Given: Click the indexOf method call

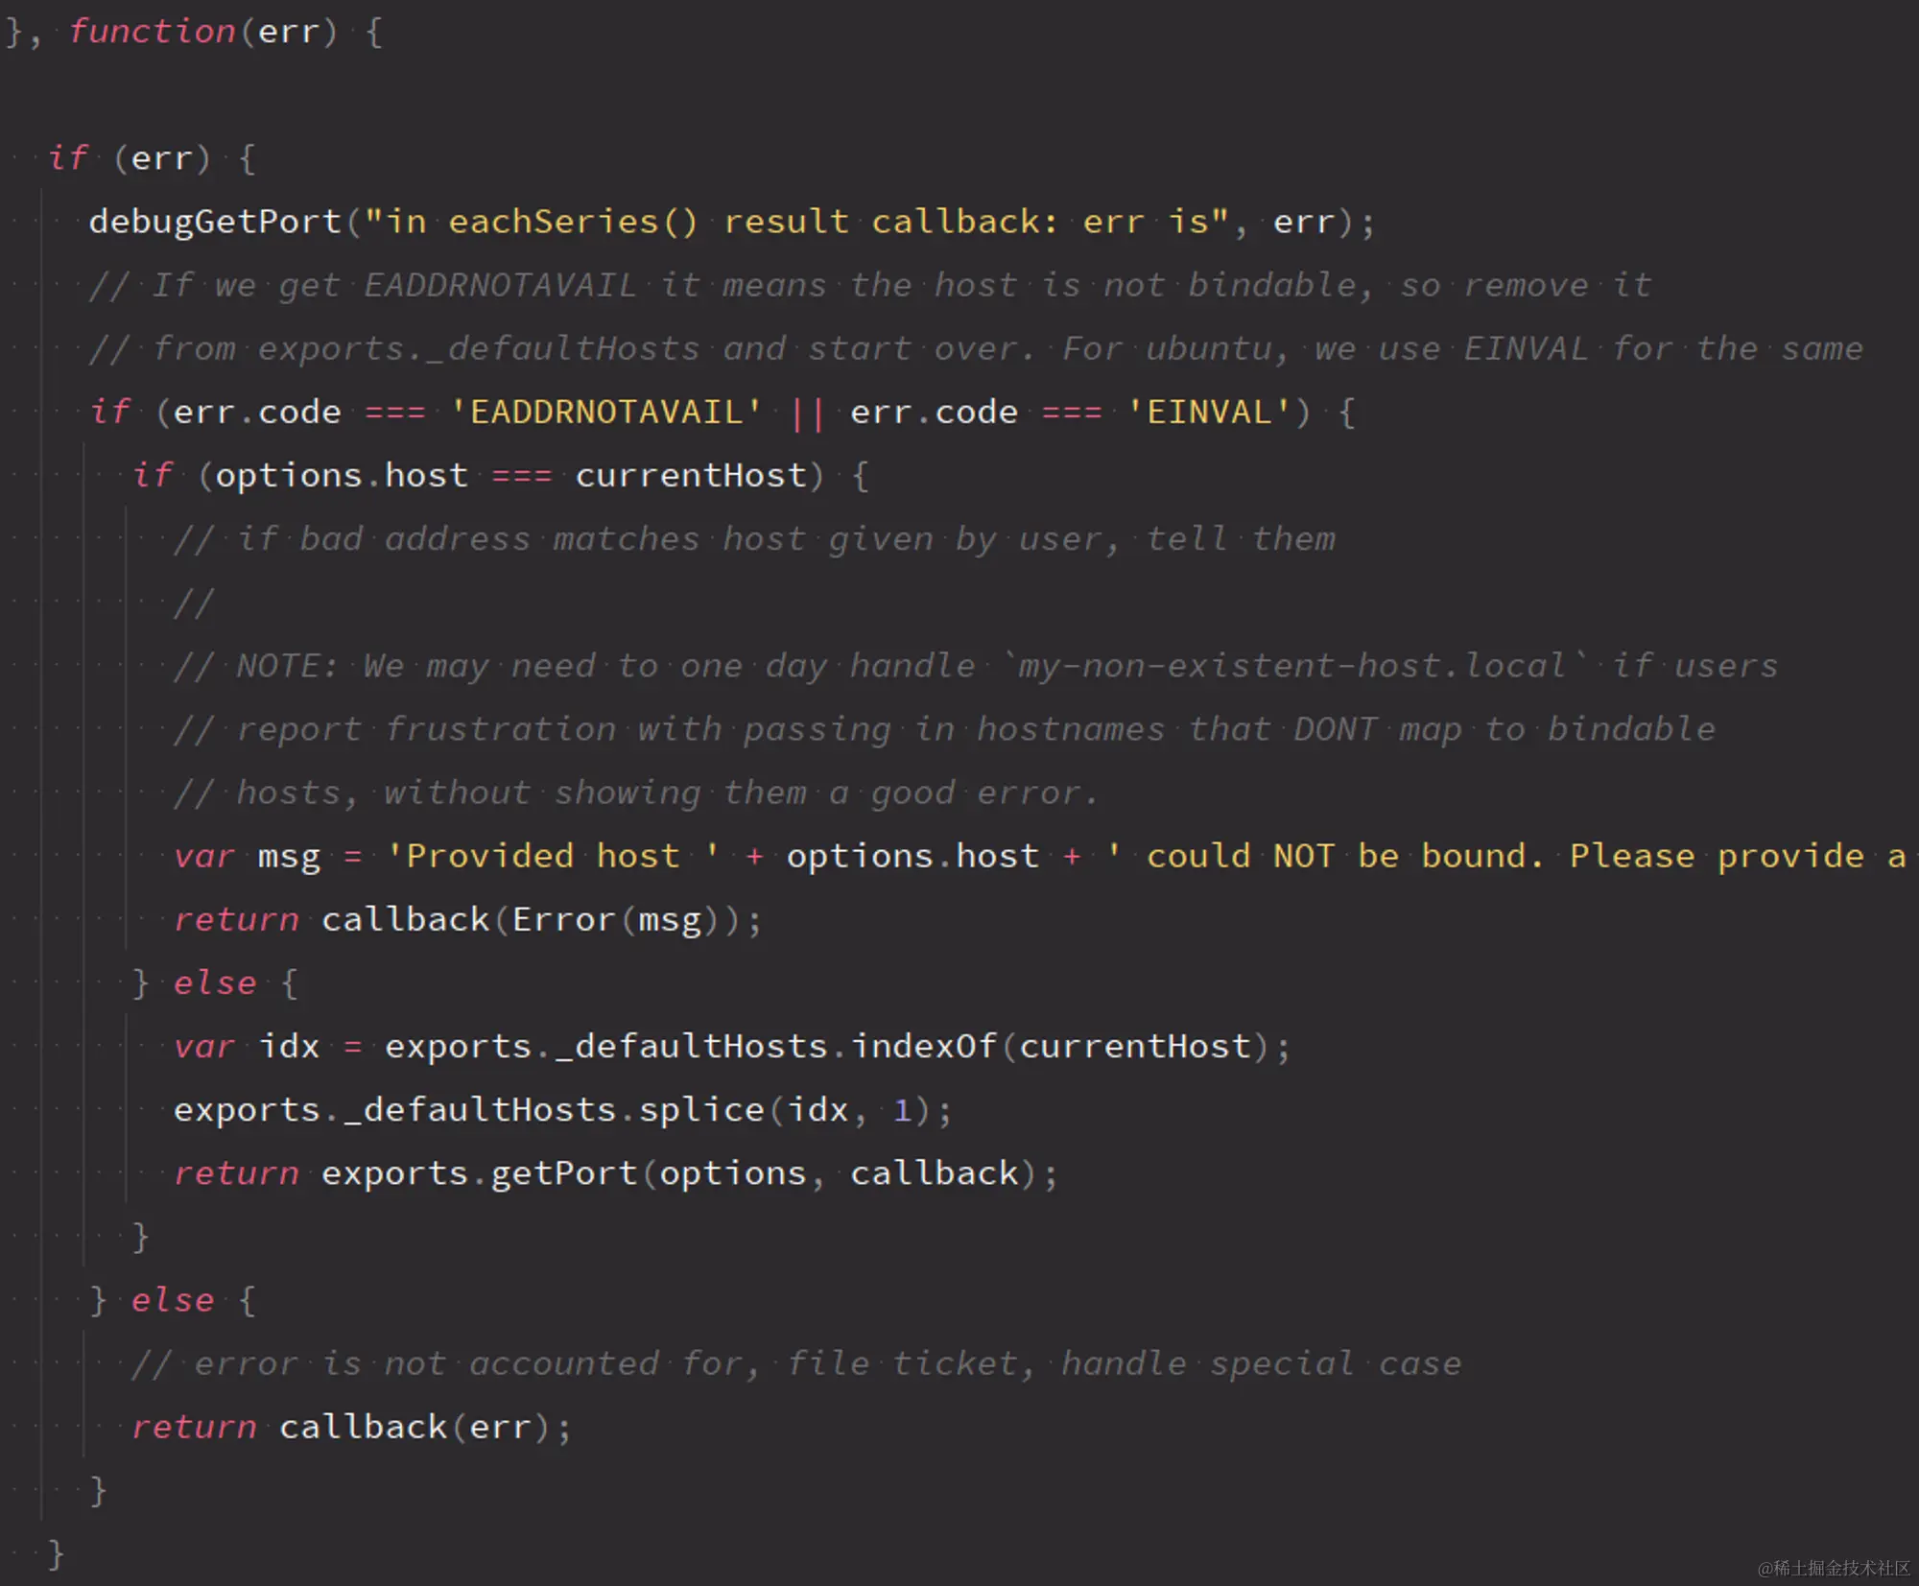Looking at the screenshot, I should pyautogui.click(x=924, y=1046).
